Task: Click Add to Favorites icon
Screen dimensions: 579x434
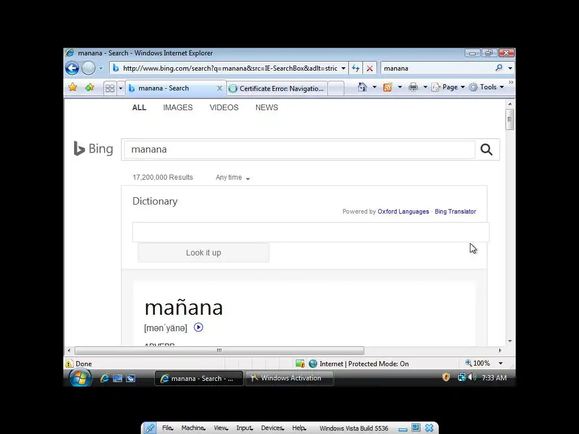Action: pyautogui.click(x=89, y=88)
